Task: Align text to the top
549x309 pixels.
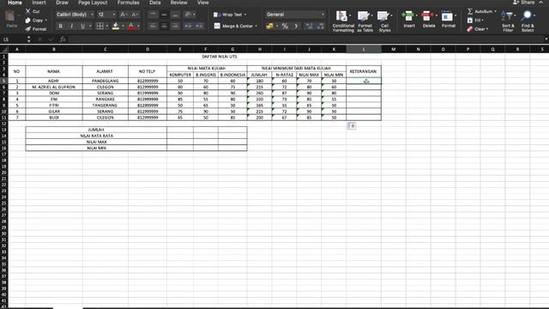Action: (x=153, y=15)
